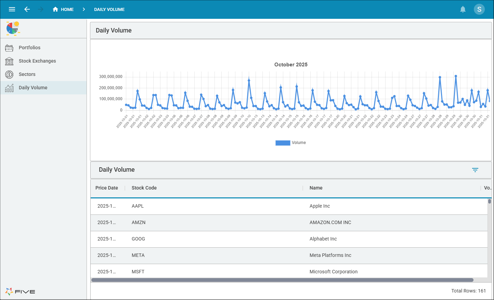Click AMAZON.COM INC name cell
The height and width of the screenshot is (300, 494).
[330, 222]
